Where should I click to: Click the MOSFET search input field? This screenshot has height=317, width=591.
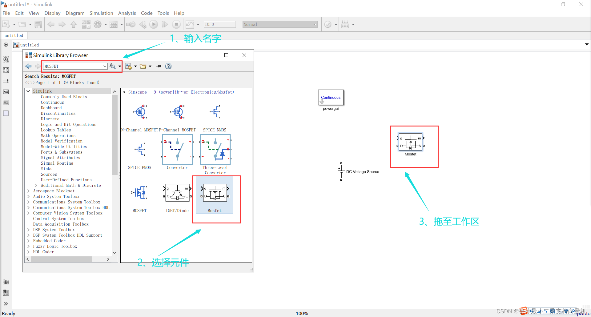point(73,66)
